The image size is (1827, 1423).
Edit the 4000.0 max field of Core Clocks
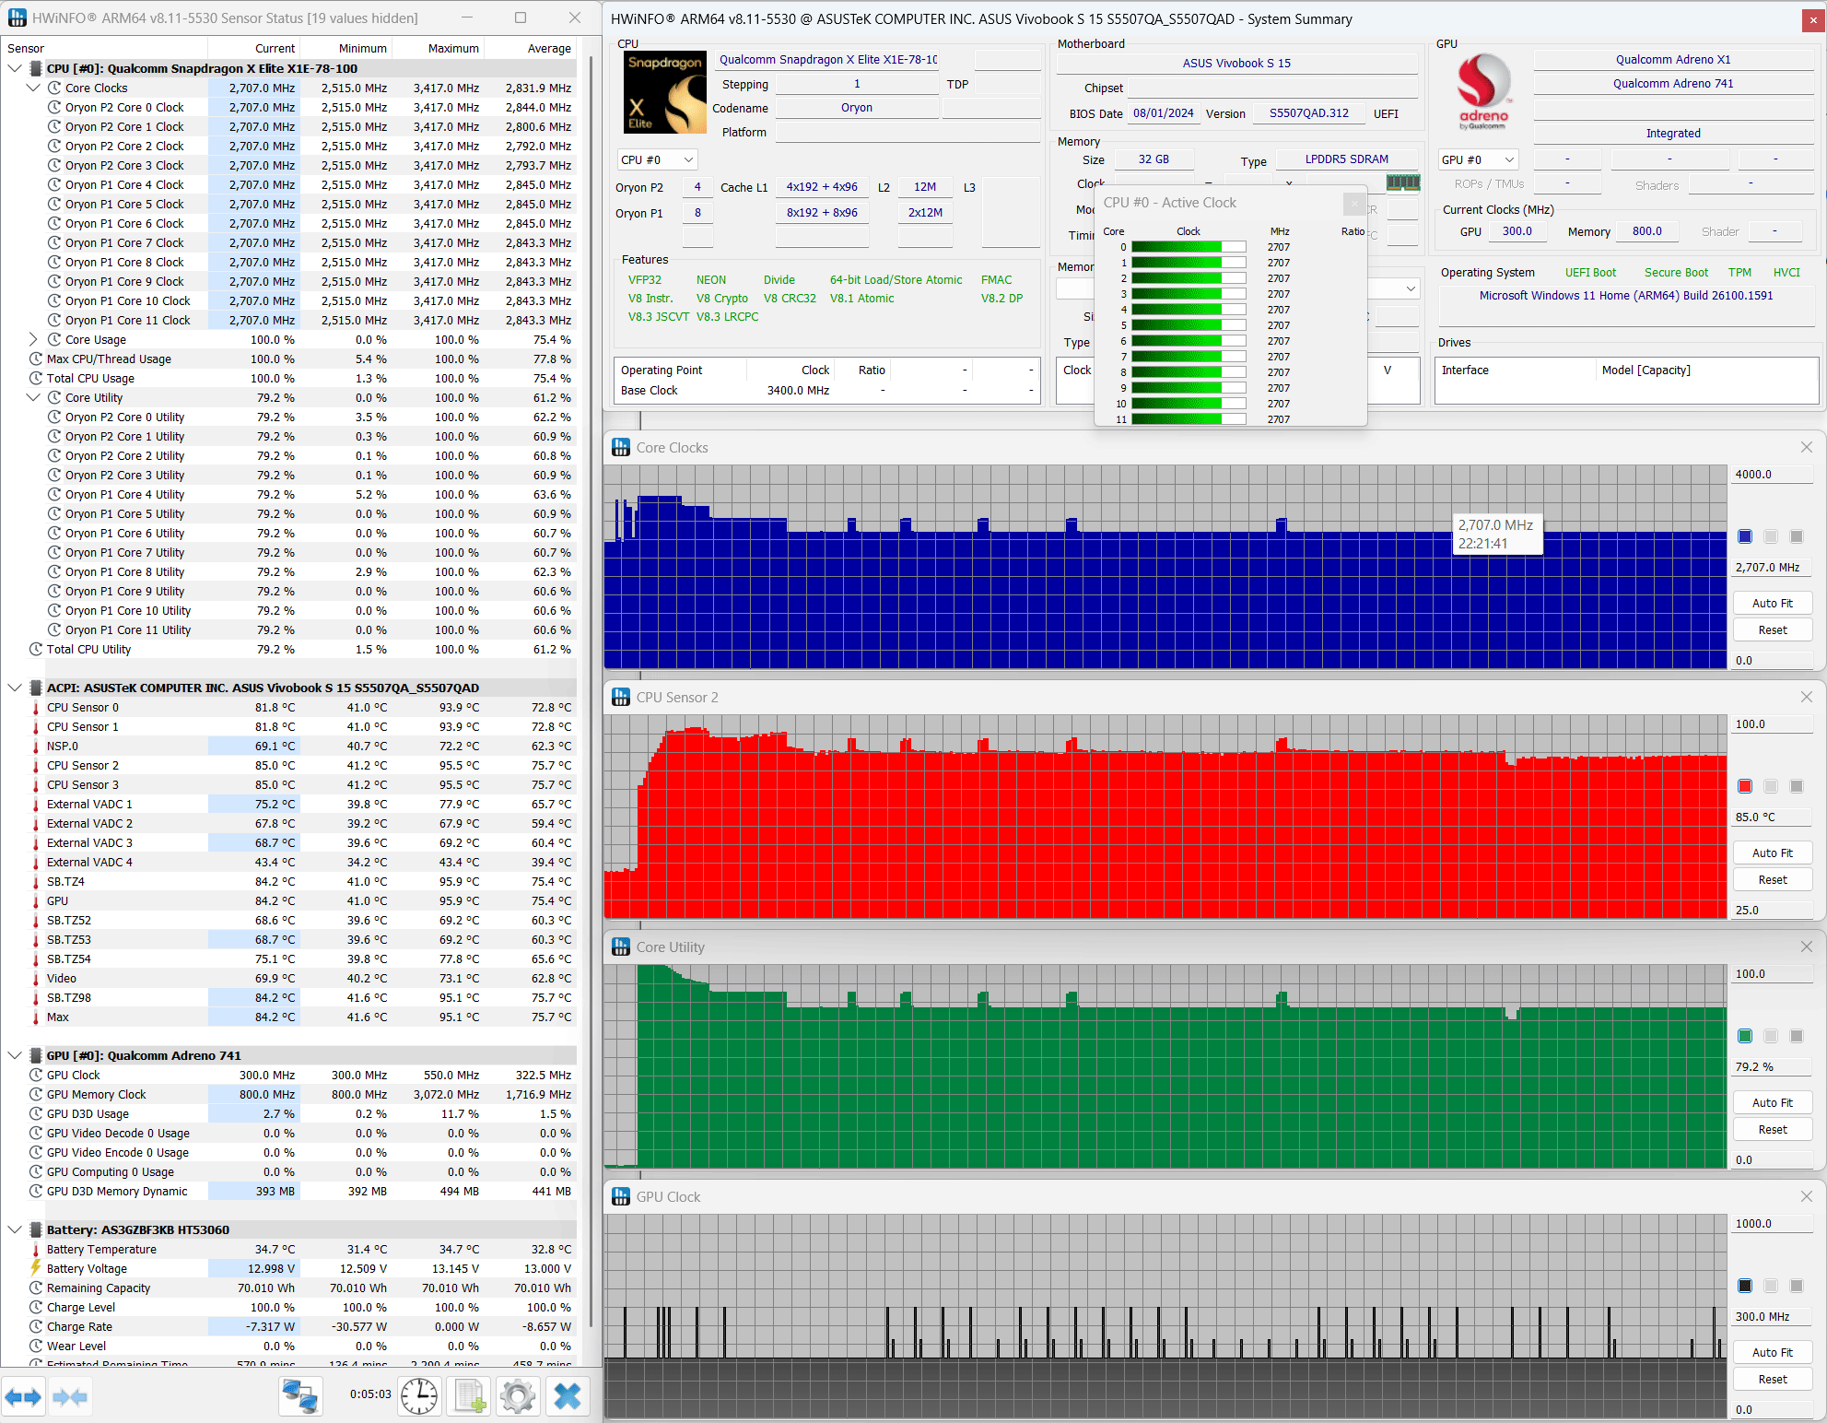click(x=1772, y=474)
